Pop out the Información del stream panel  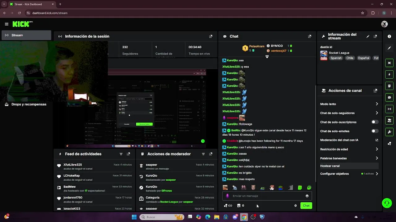375,36
